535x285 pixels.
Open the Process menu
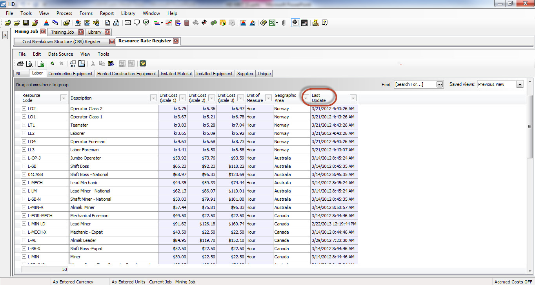click(x=64, y=13)
